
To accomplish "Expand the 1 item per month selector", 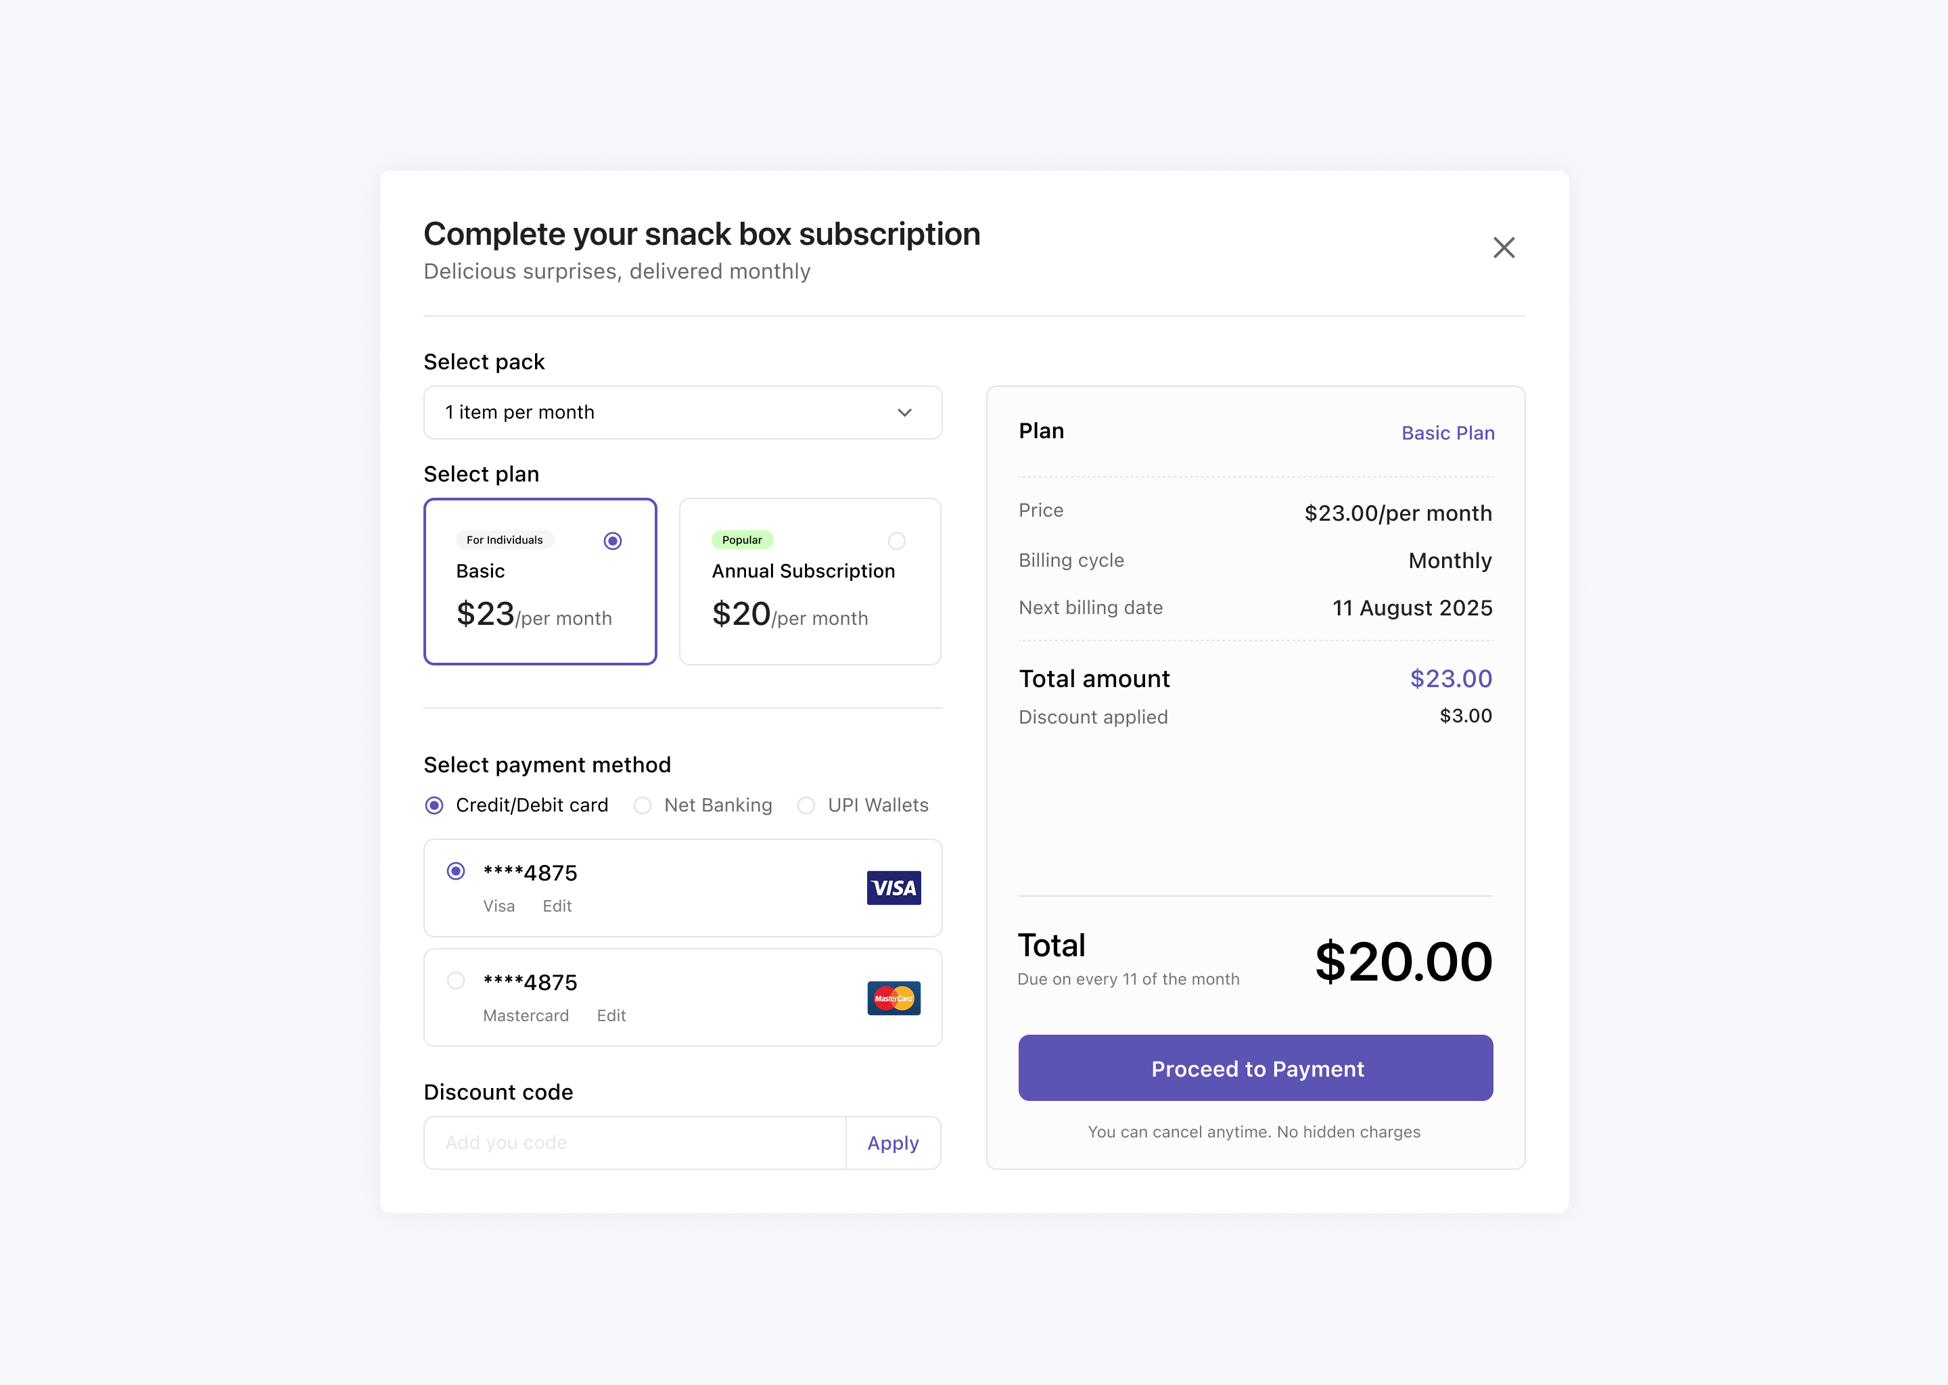I will click(x=681, y=412).
